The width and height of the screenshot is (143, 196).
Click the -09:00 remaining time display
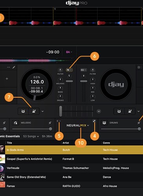tap(53, 52)
